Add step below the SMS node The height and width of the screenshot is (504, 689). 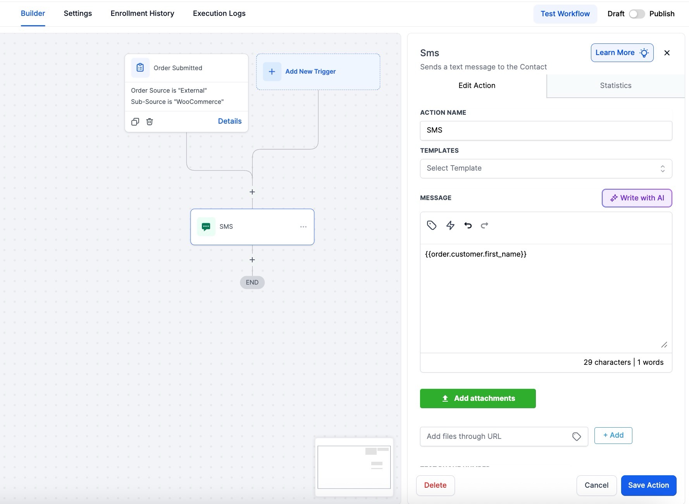(252, 260)
